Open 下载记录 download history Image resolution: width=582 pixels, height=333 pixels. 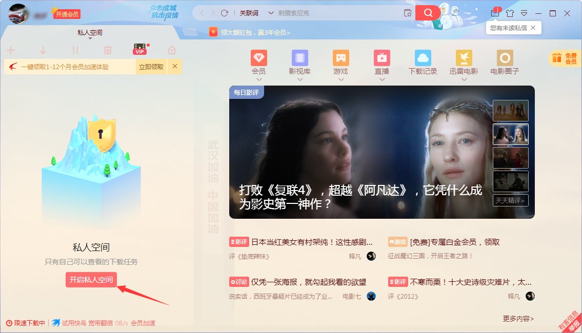pyautogui.click(x=423, y=59)
